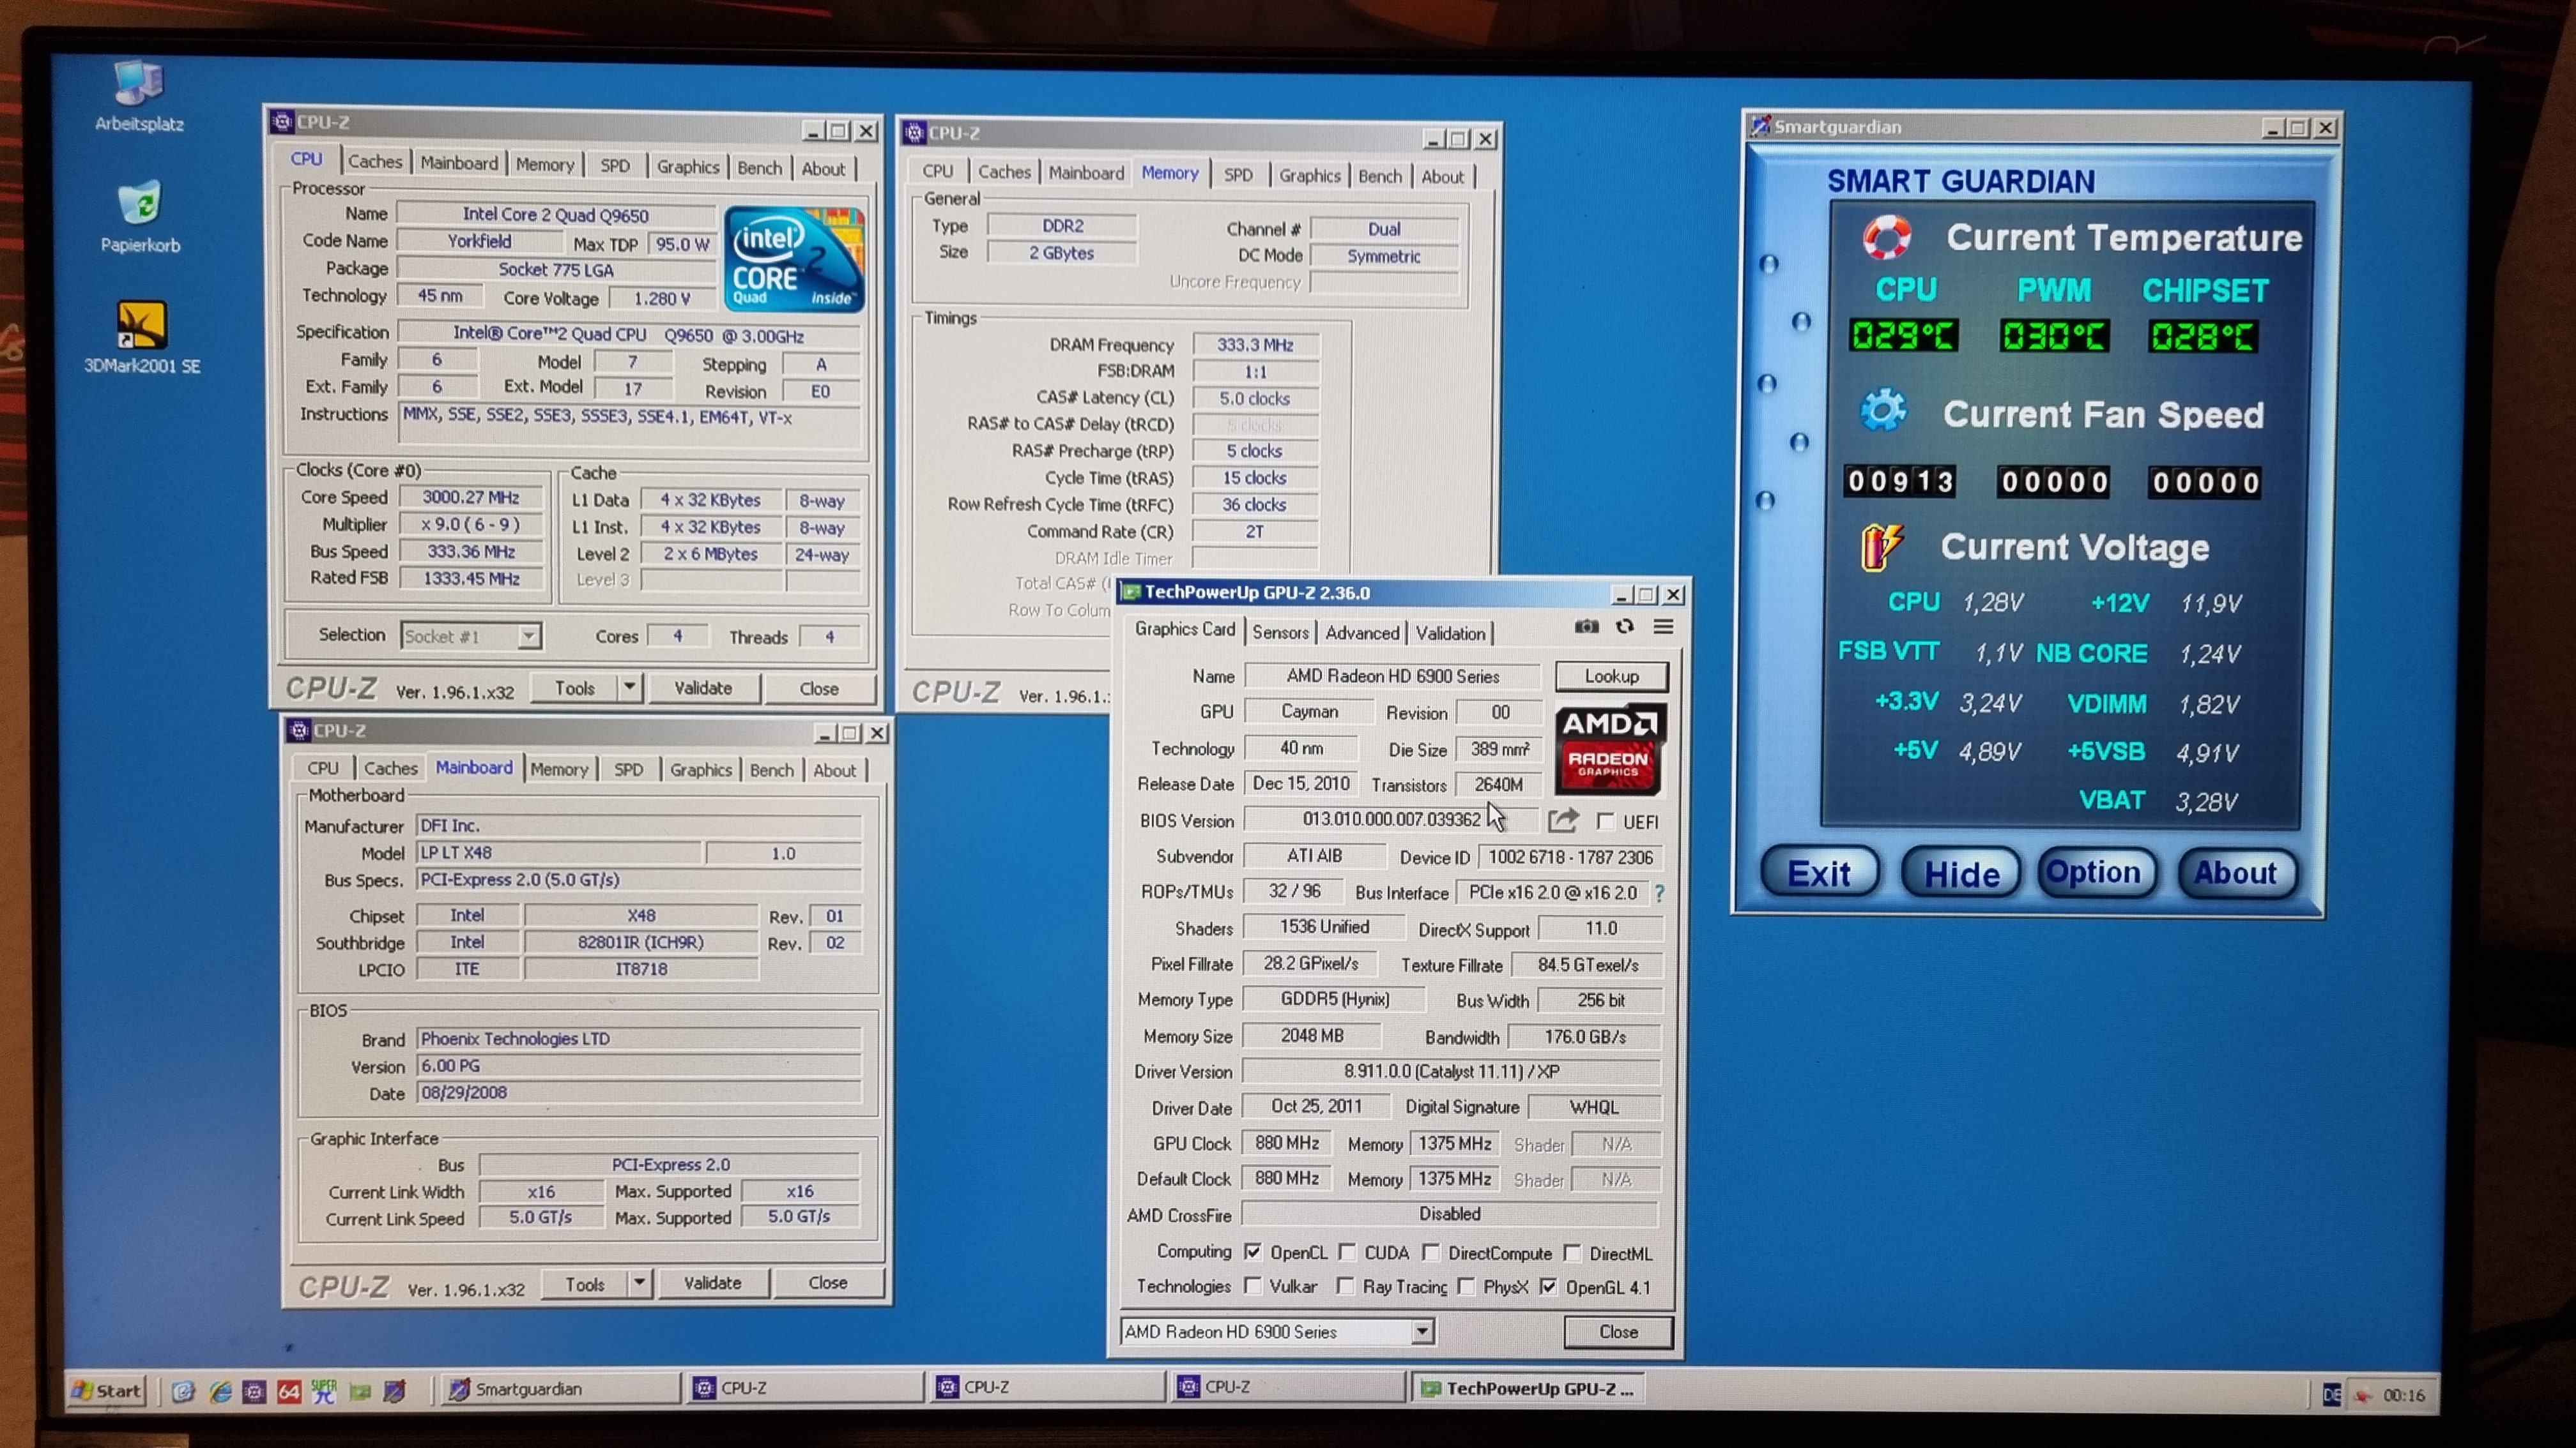Open the Papierkorb recycle bin icon
The width and height of the screenshot is (2576, 1448).
click(140, 216)
